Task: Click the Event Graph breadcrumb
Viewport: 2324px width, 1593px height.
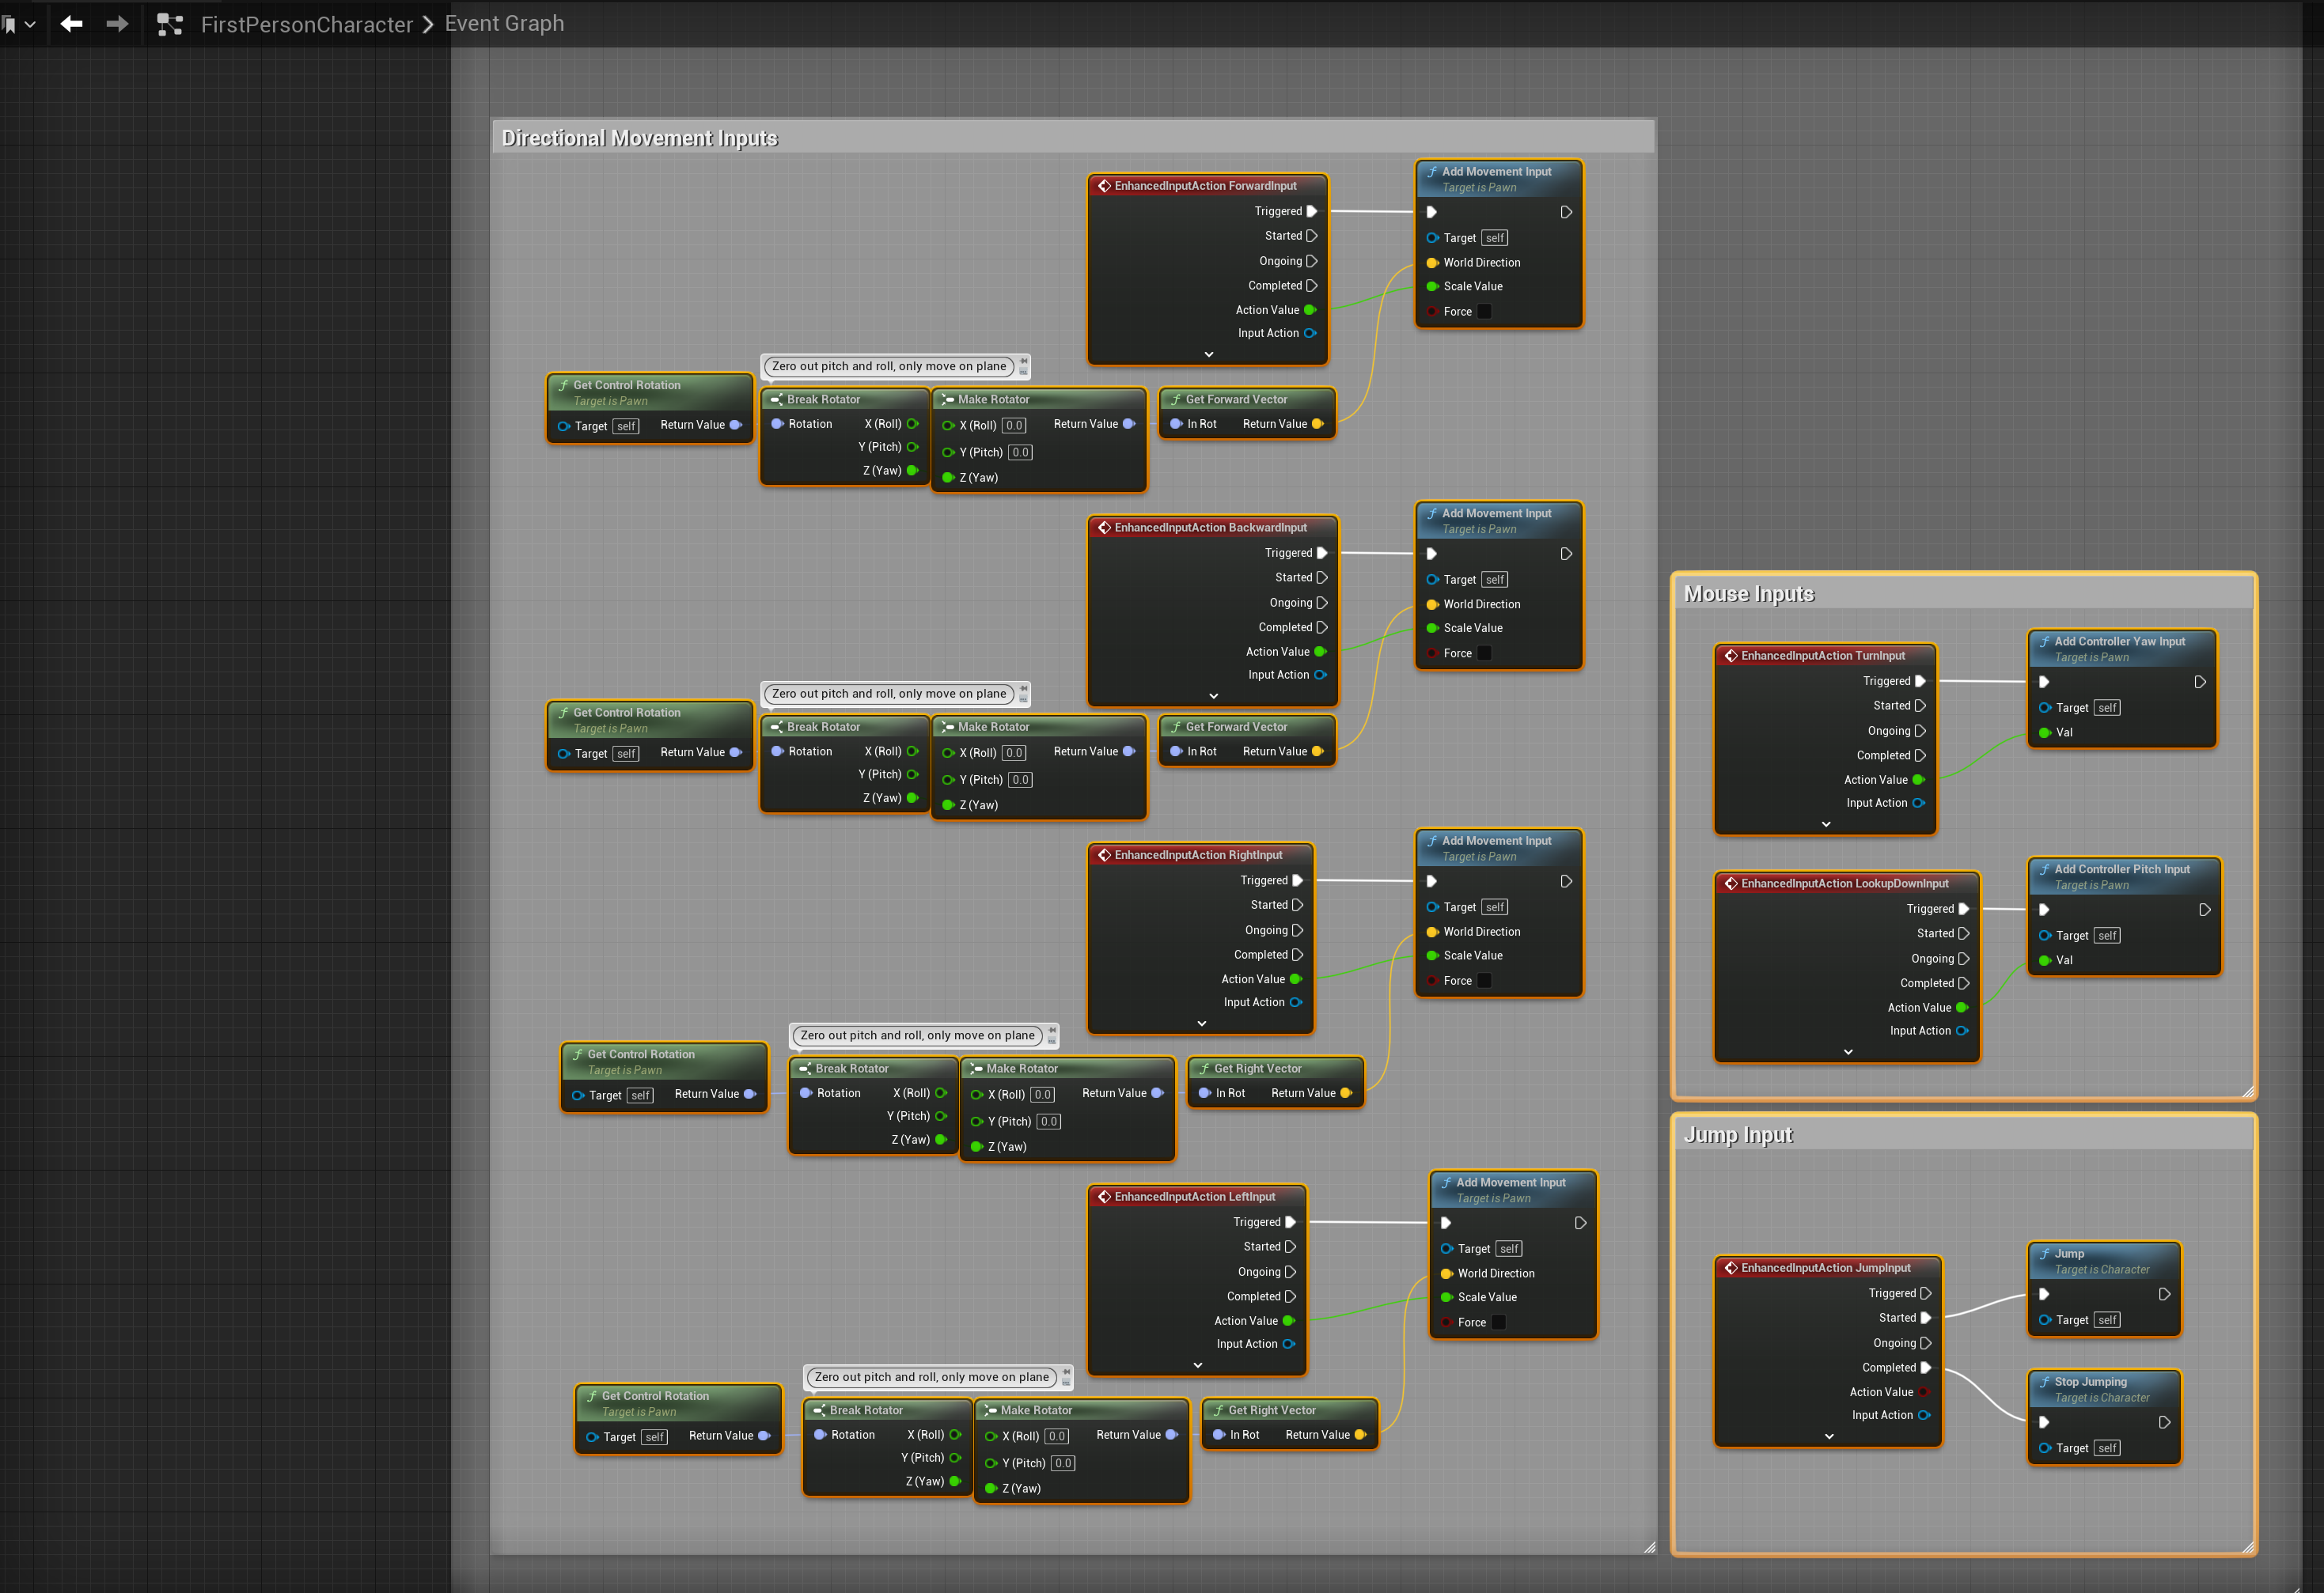Action: click(x=504, y=24)
